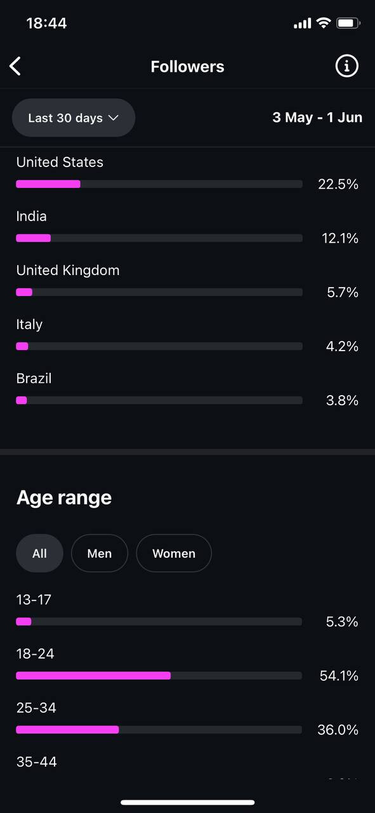This screenshot has height=813, width=375.
Task: Tap the Brazil country row
Action: coord(187,389)
